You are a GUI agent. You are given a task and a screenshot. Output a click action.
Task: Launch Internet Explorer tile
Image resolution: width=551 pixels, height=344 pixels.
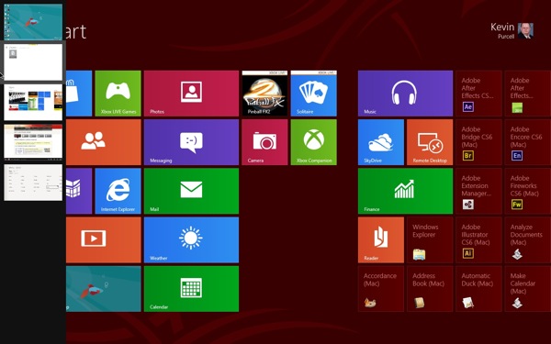118,191
